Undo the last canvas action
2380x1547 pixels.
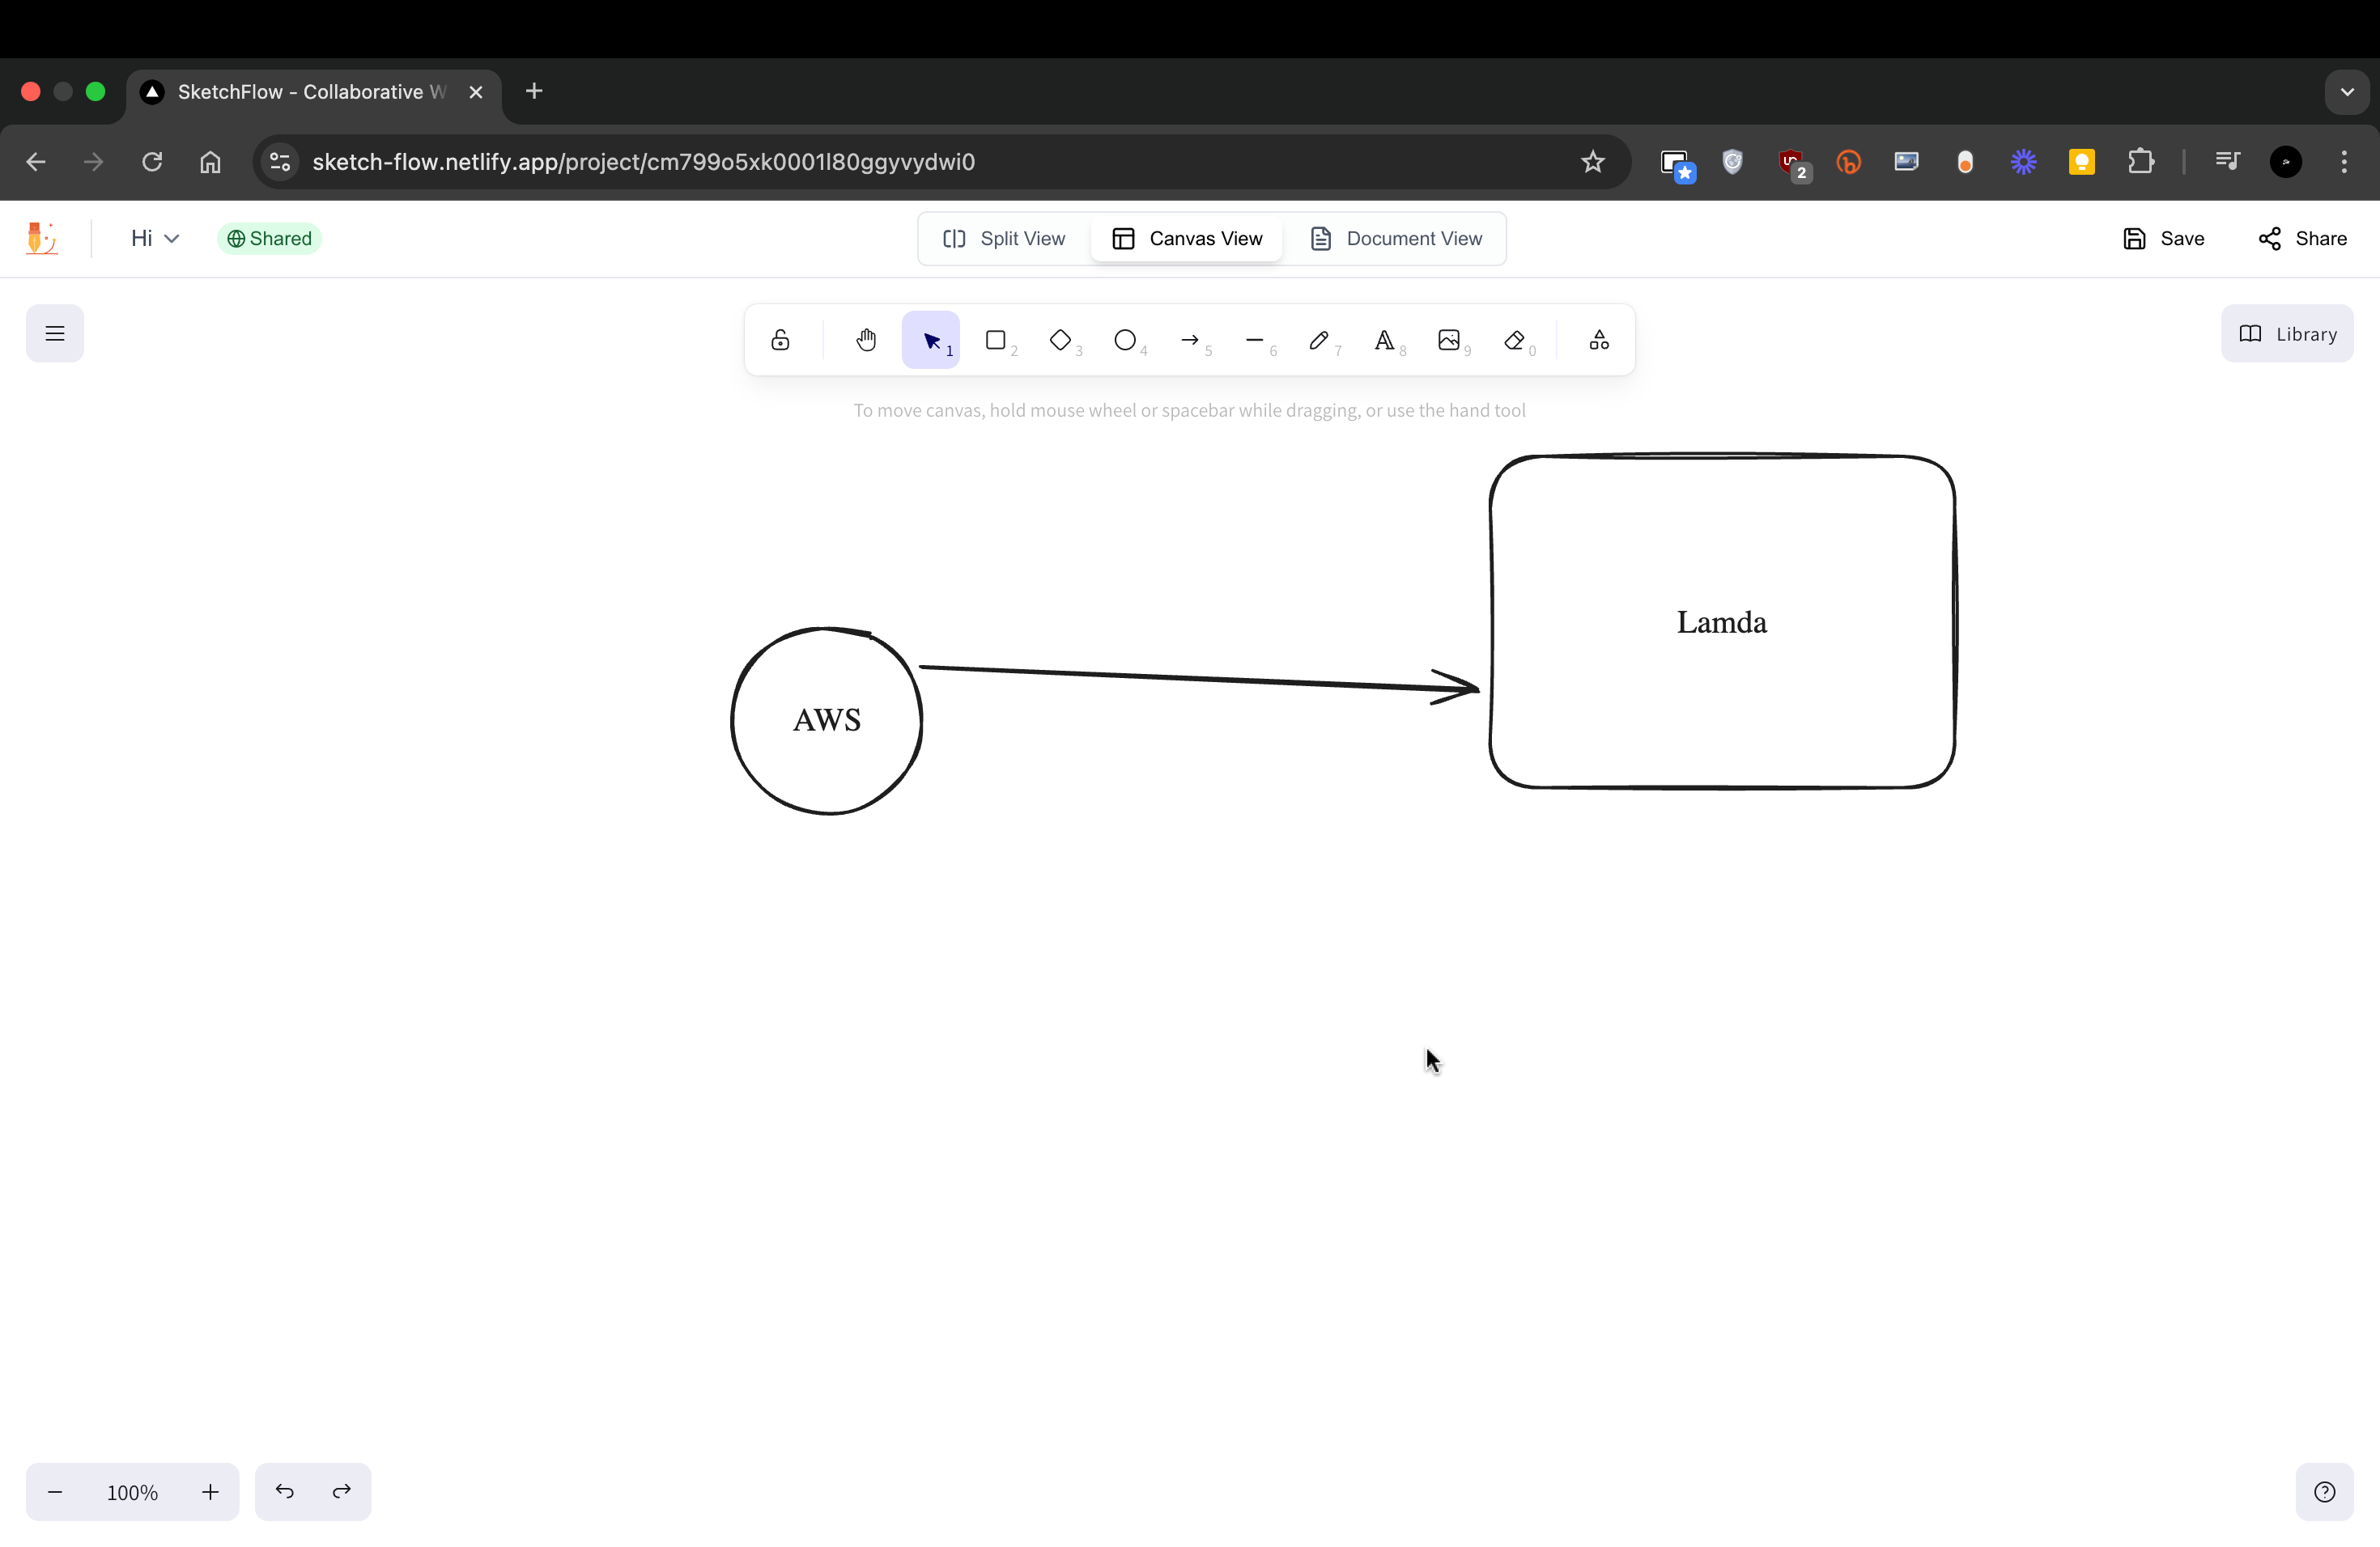(285, 1492)
